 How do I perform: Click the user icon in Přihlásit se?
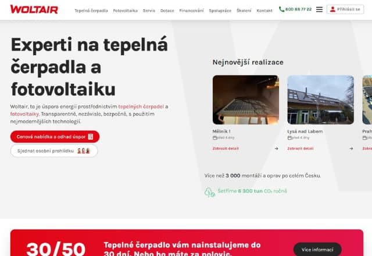(332, 9)
